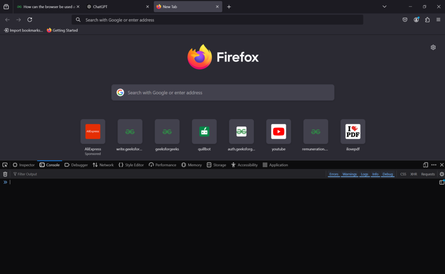445x274 pixels.
Task: Open the application hamburger menu
Action: [438, 20]
